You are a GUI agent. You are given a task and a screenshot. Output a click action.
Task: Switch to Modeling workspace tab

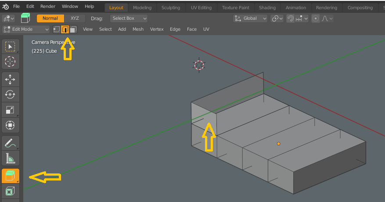tap(142, 7)
